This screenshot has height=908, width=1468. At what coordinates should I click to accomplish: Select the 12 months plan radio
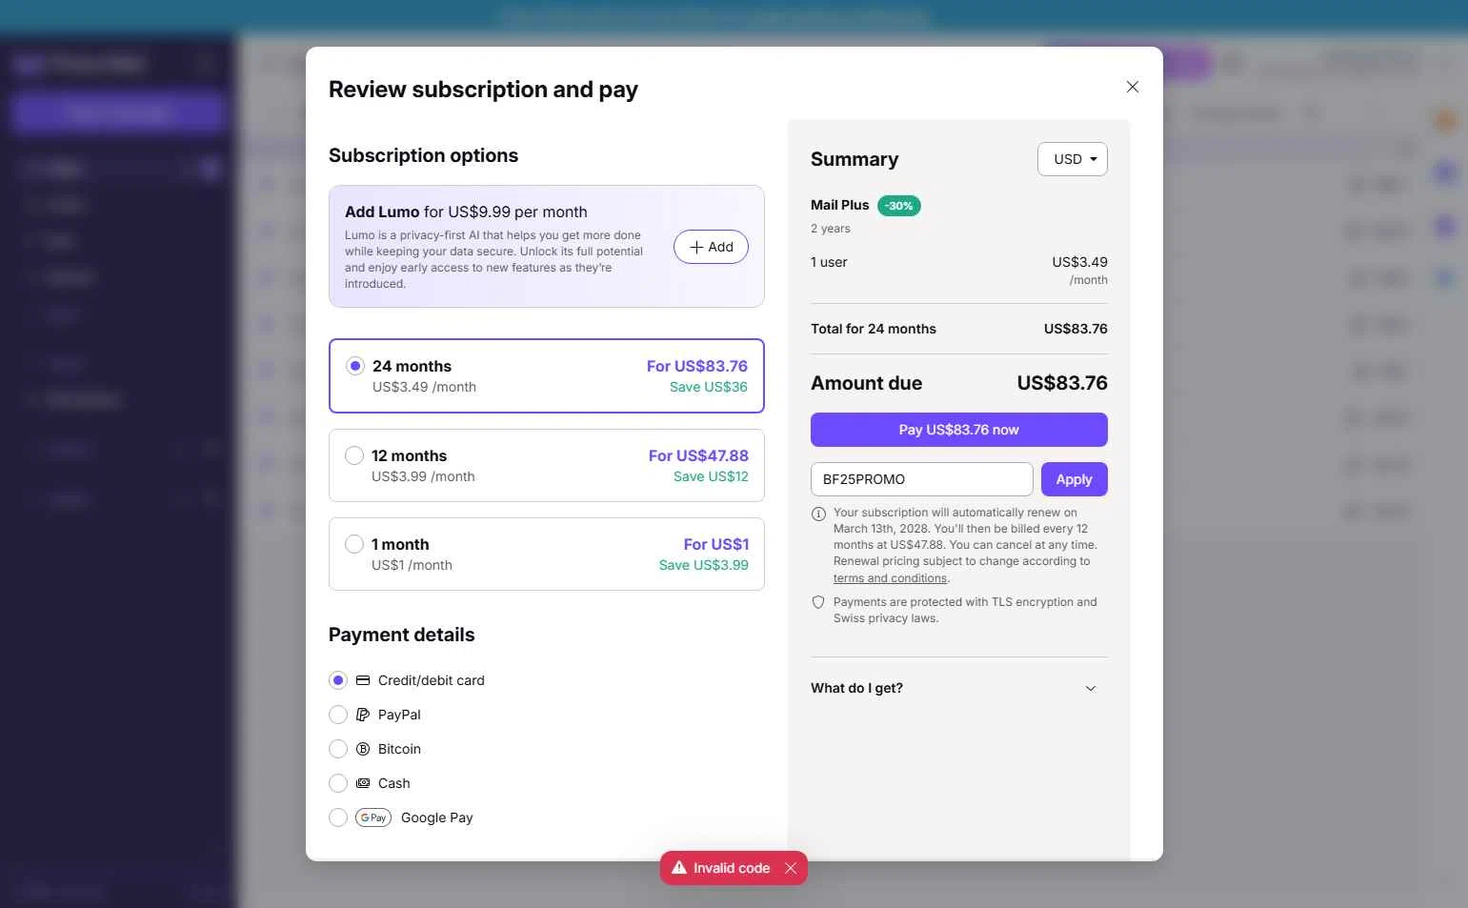click(x=354, y=455)
